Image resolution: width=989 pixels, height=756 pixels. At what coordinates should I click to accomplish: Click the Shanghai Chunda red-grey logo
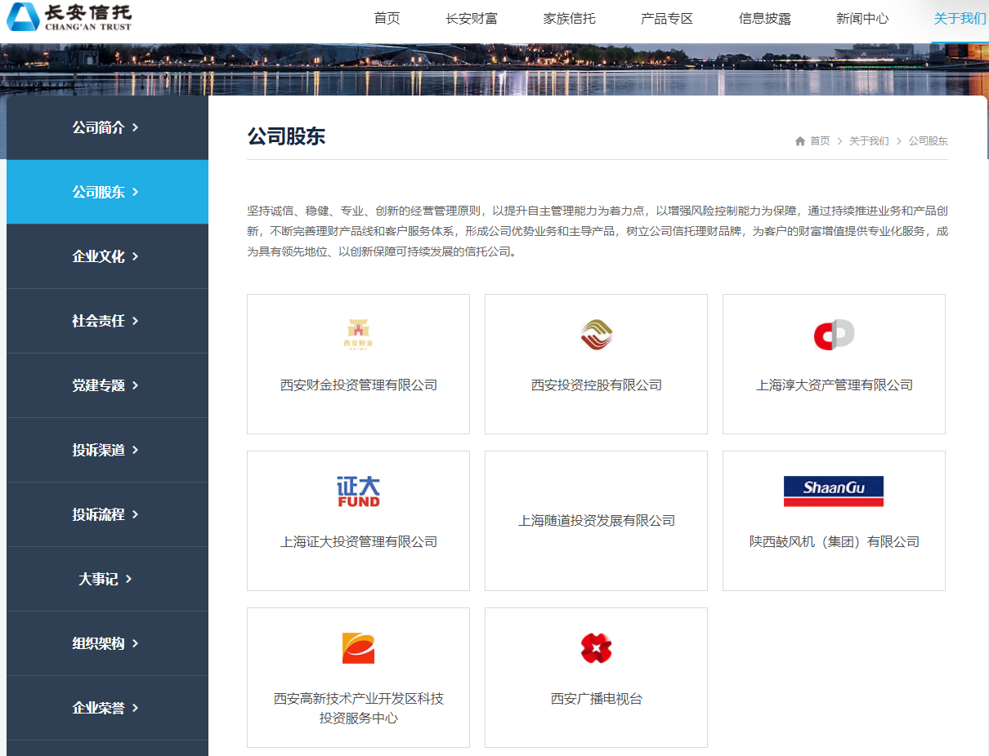coord(834,335)
